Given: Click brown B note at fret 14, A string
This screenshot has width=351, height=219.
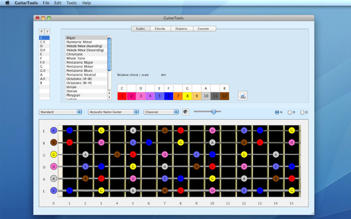Looking at the screenshot, I should click(x=276, y=178).
